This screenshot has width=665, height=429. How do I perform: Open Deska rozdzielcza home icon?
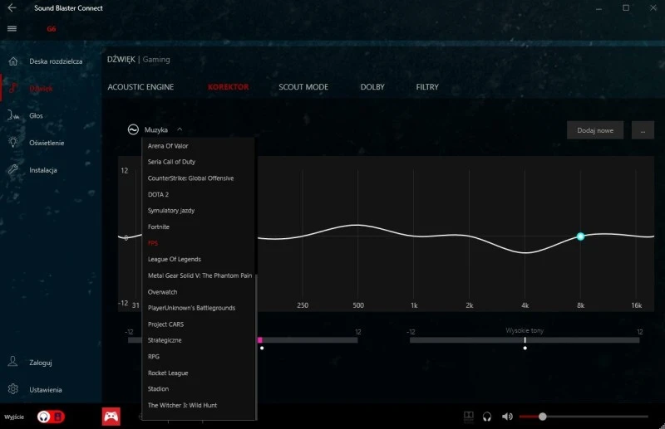(13, 61)
